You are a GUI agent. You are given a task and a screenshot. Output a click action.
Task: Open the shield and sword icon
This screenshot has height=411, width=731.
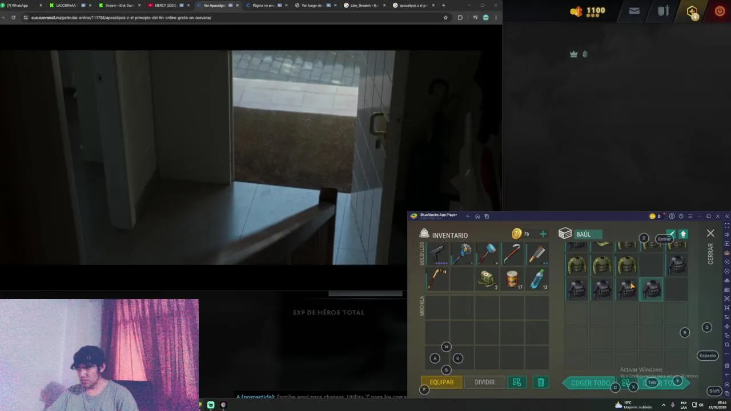(x=663, y=11)
